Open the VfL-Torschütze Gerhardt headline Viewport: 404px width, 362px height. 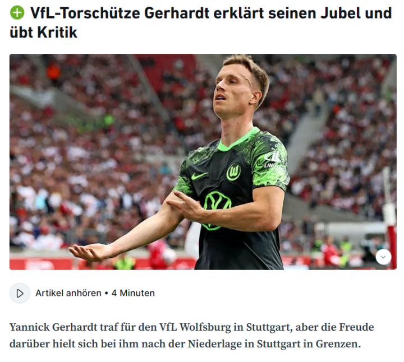click(200, 22)
